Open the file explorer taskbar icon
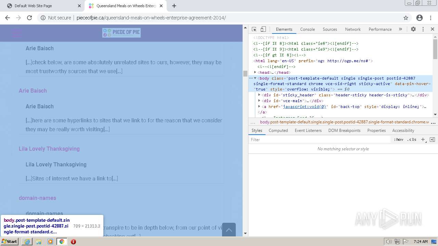This screenshot has height=246, width=438. click(39, 242)
